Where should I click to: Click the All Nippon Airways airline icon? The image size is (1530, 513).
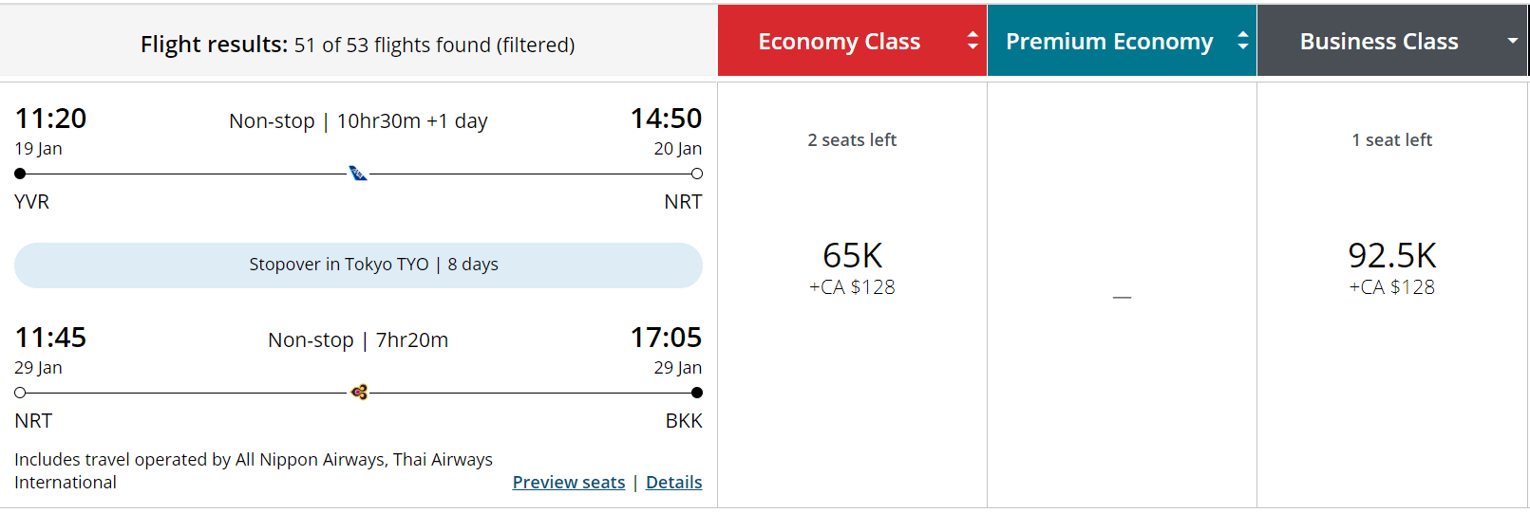pyautogui.click(x=358, y=174)
